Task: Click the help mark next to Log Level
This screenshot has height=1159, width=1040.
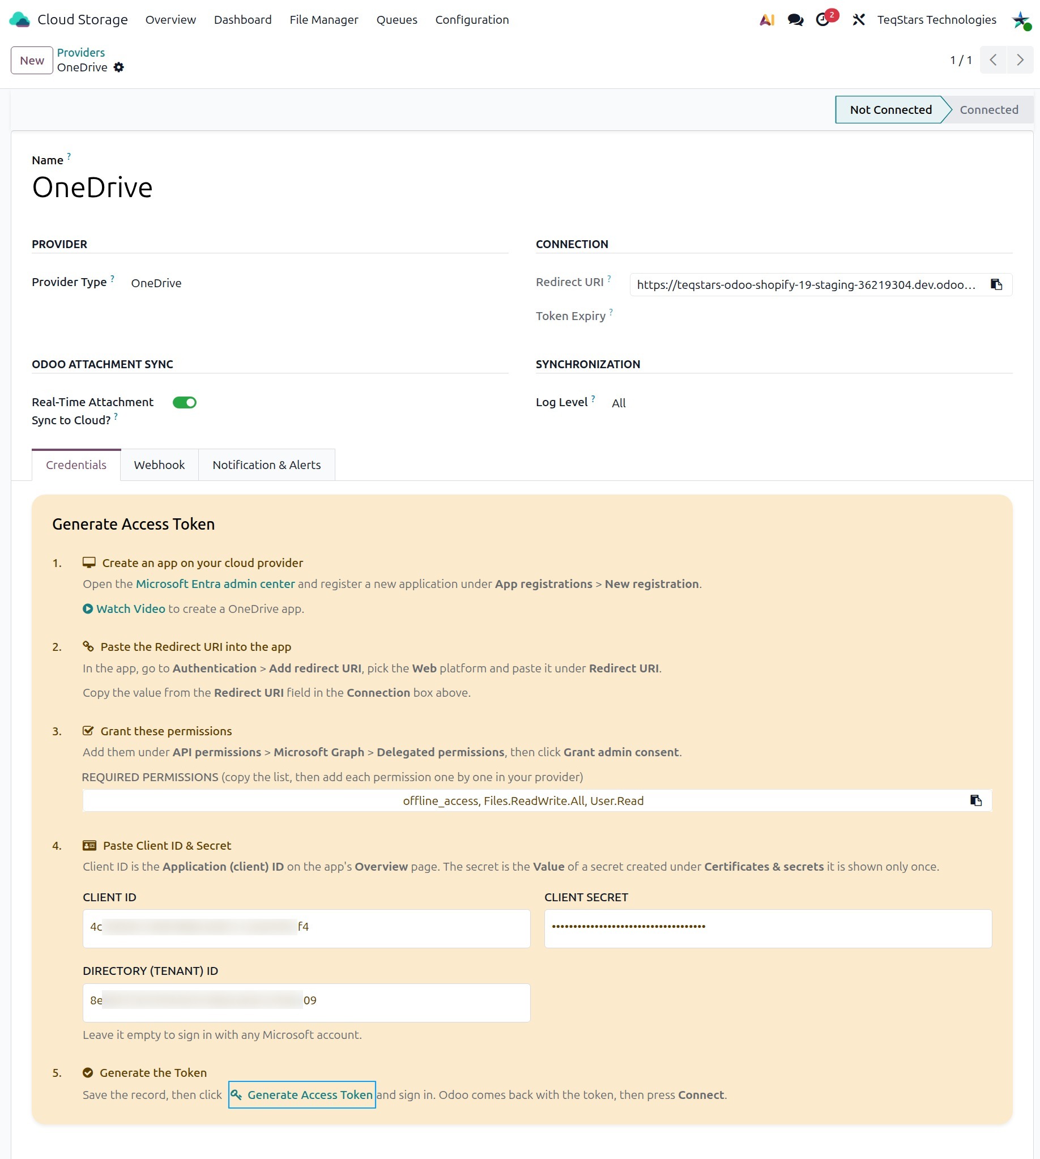Action: tap(593, 398)
